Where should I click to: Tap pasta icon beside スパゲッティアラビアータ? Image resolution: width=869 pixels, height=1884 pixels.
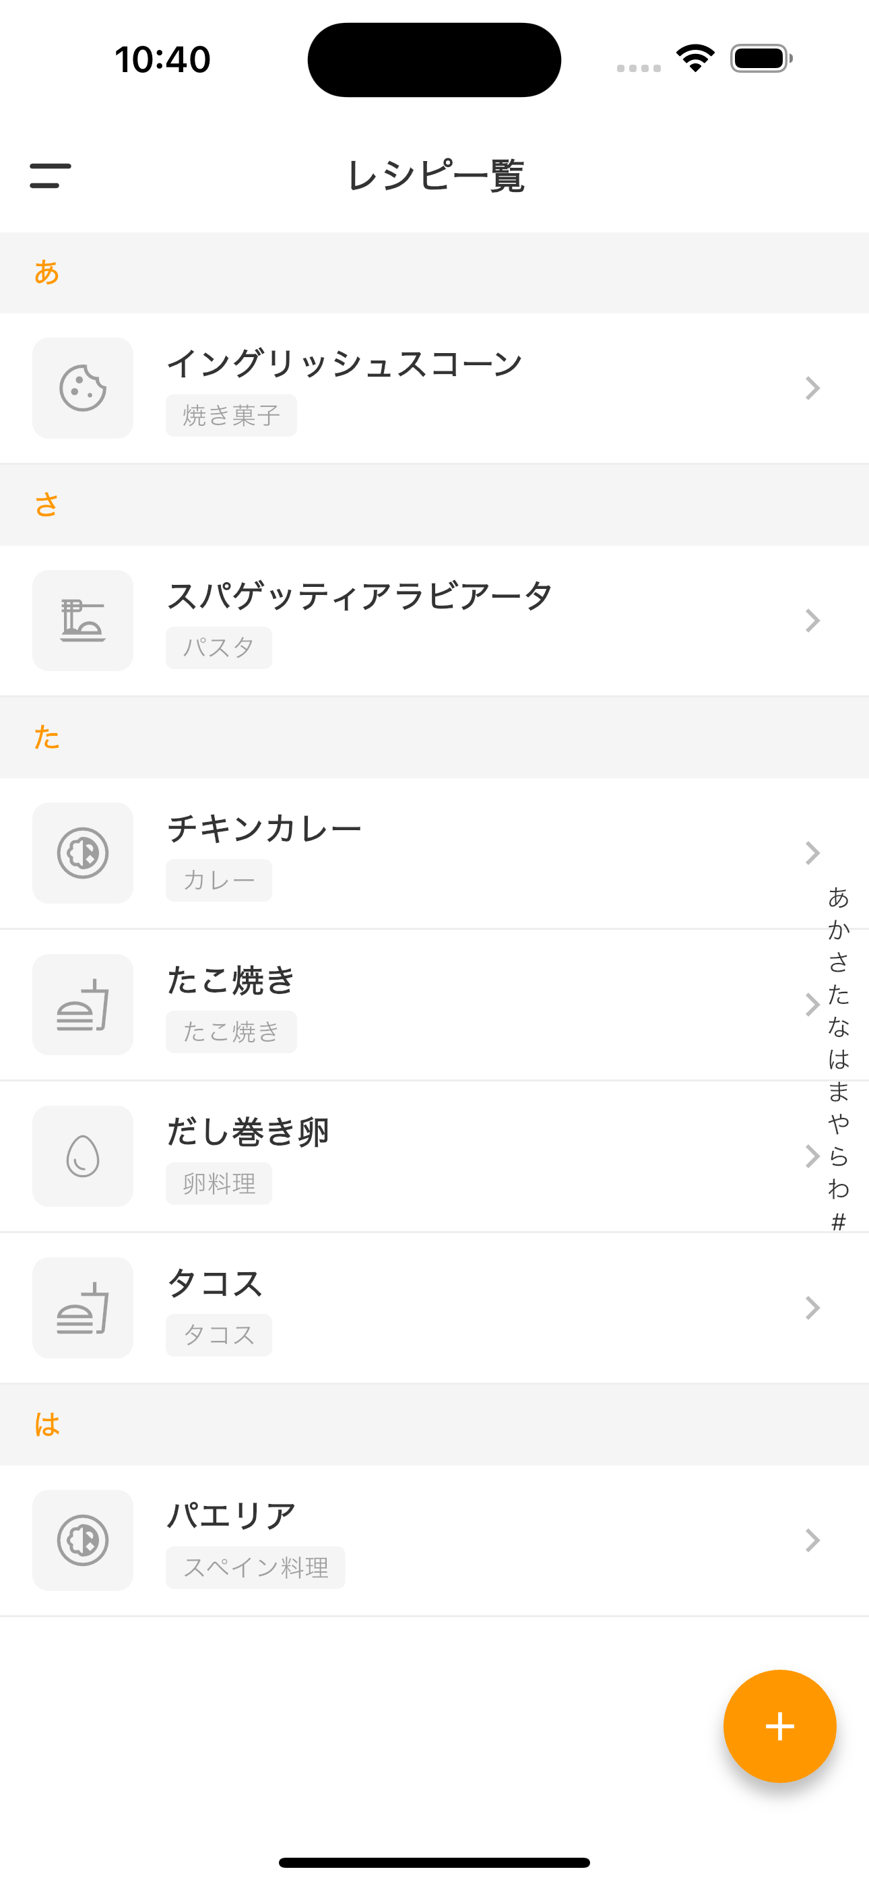(x=83, y=621)
